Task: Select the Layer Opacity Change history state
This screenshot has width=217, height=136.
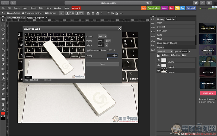Action: pyautogui.click(x=176, y=43)
